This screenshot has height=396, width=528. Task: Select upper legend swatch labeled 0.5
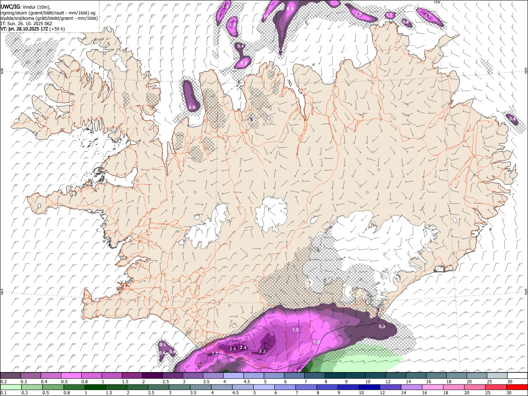point(71,375)
